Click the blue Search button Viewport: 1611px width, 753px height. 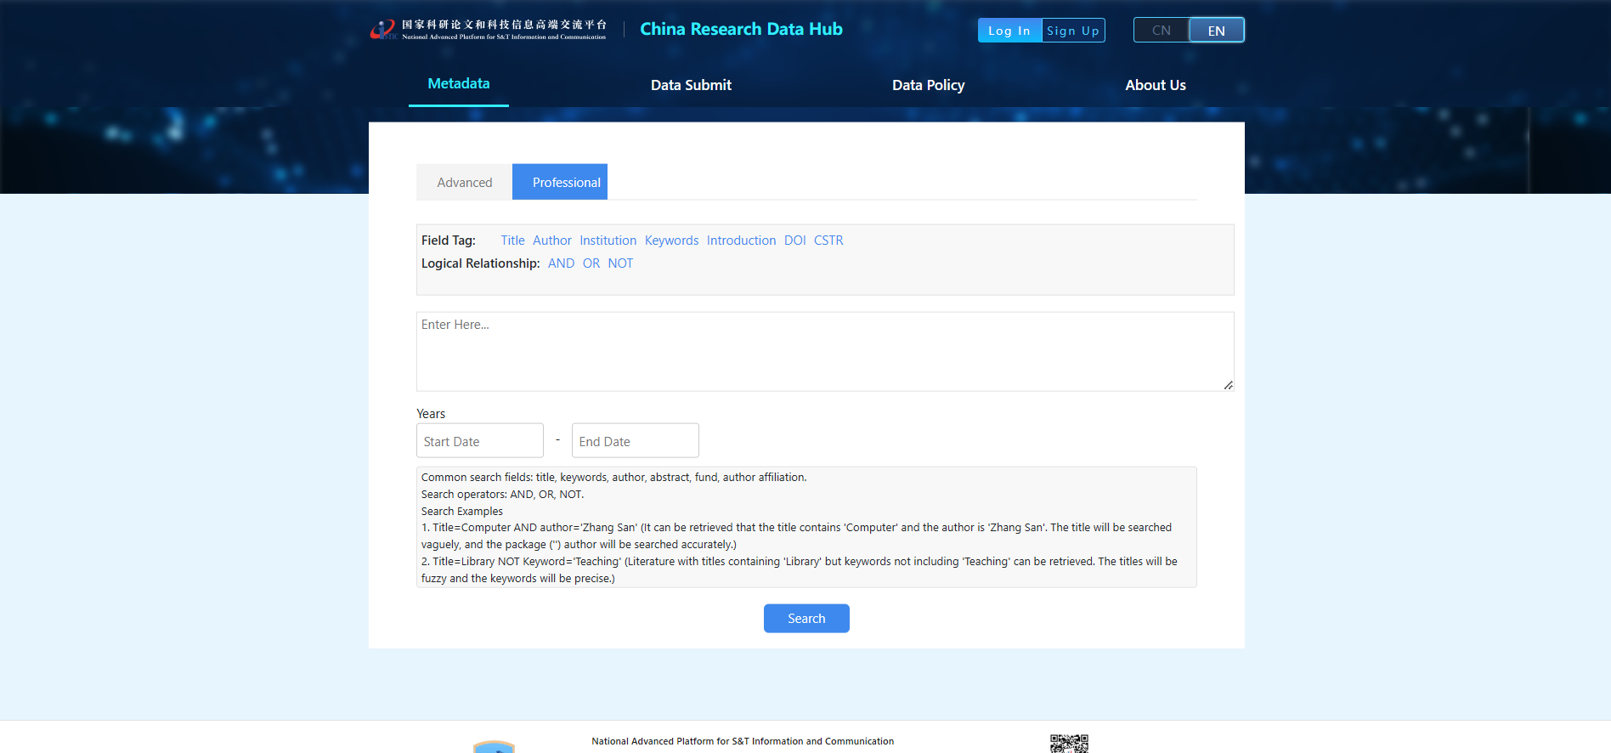click(805, 619)
